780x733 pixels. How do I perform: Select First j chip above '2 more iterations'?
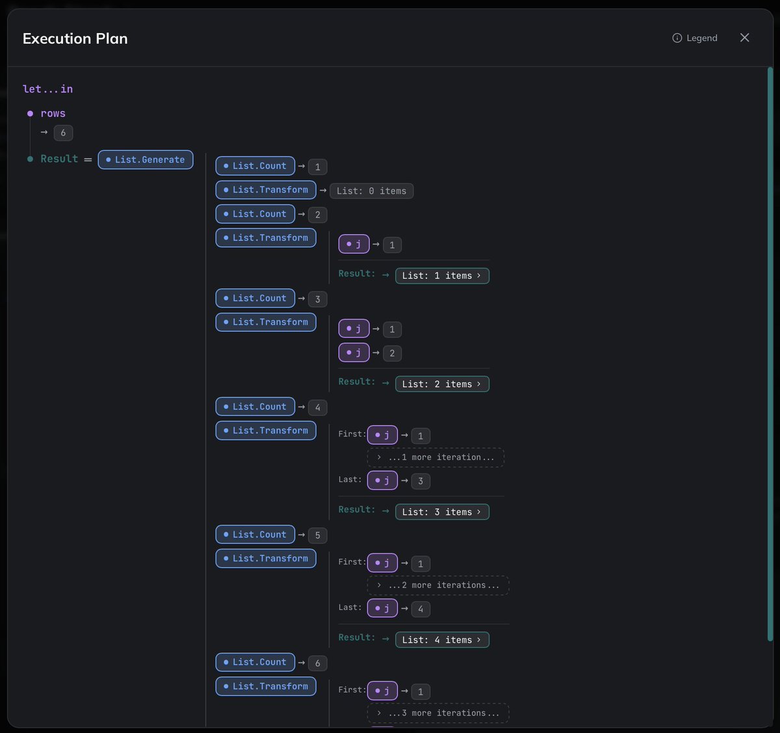click(382, 563)
